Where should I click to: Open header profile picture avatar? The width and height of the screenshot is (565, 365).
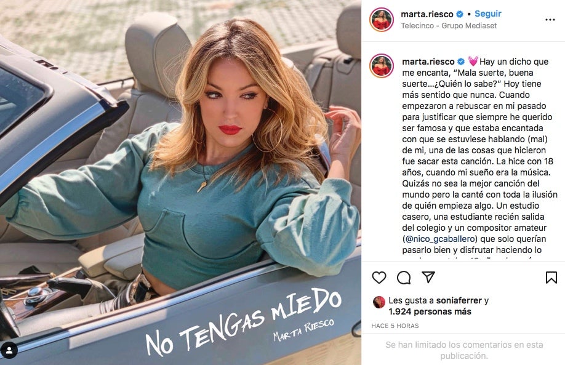click(x=382, y=20)
